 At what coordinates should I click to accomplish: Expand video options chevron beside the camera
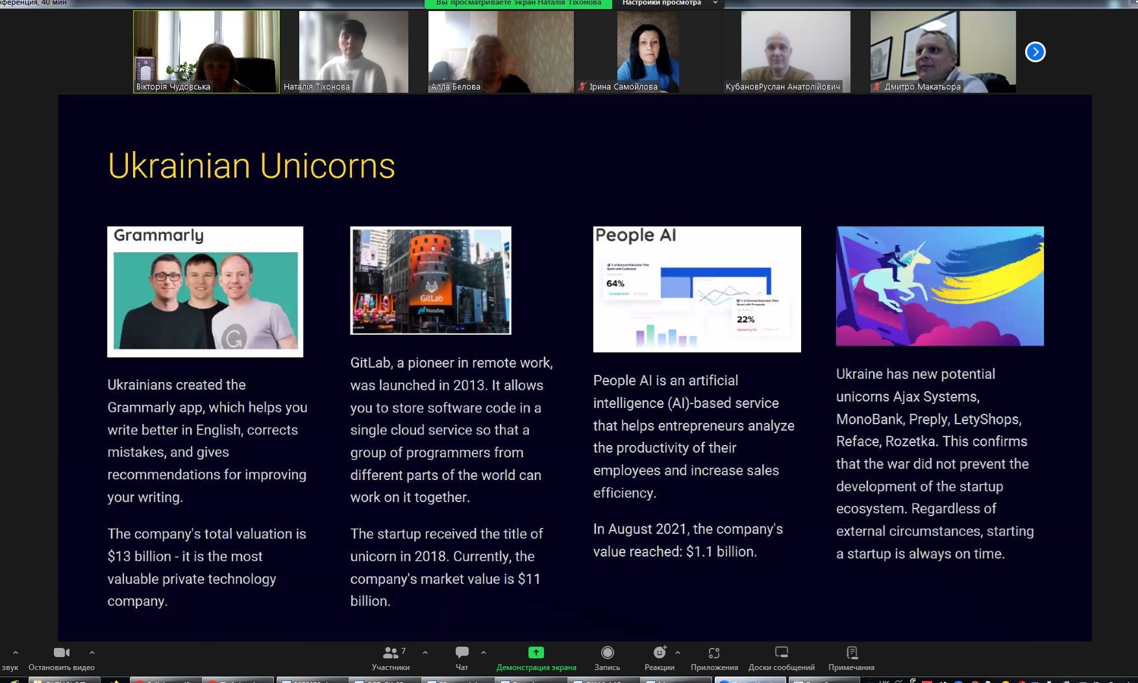92,653
